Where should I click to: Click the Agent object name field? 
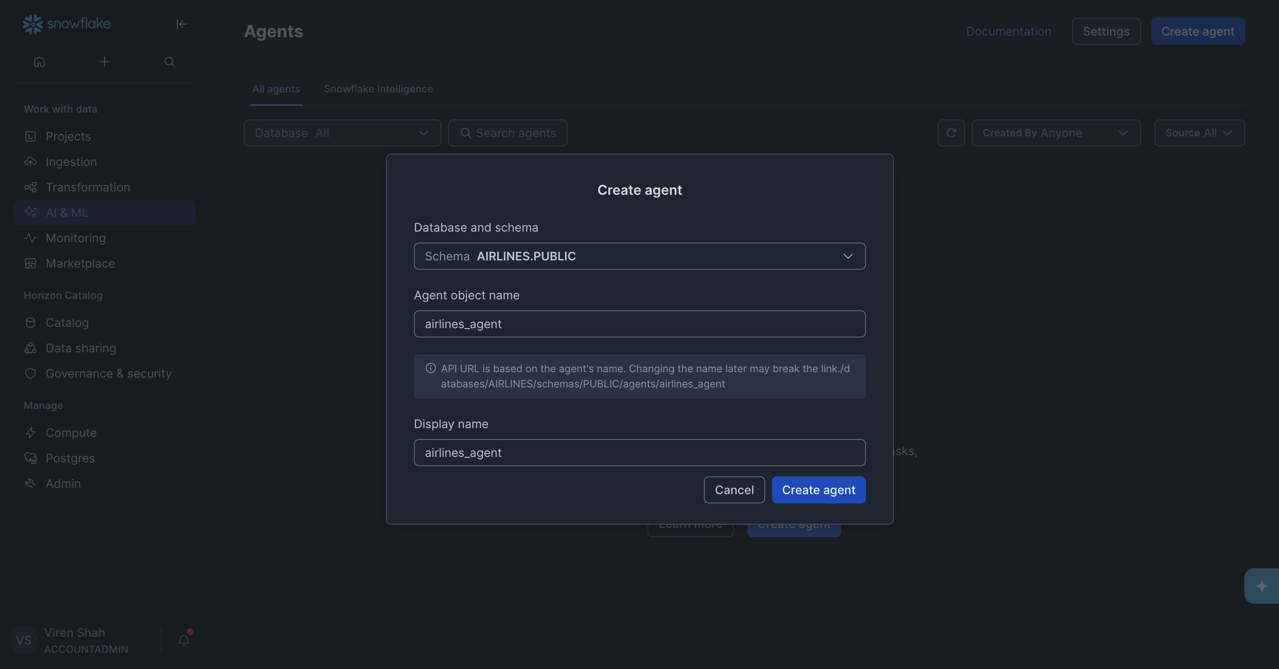[x=639, y=324]
